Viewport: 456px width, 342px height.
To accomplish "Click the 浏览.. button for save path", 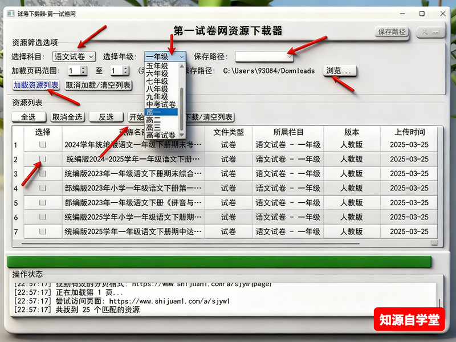I will (340, 70).
